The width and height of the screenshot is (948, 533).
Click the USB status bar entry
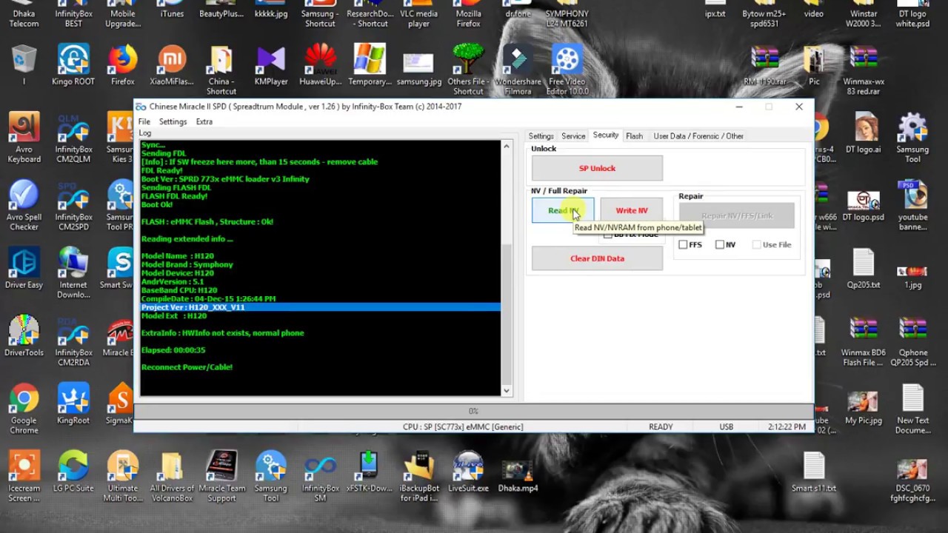tap(726, 426)
